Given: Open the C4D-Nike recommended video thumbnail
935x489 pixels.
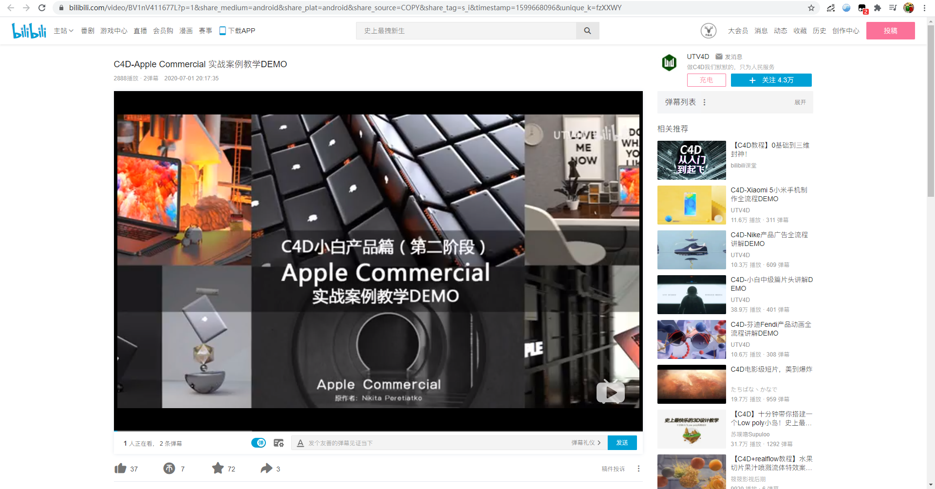Looking at the screenshot, I should coord(691,250).
